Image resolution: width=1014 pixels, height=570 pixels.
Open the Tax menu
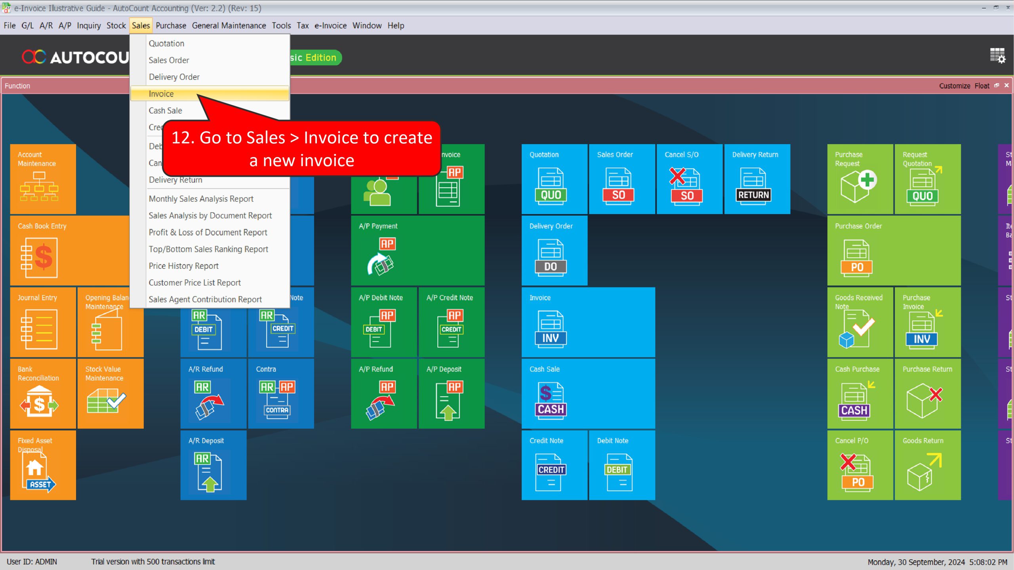pyautogui.click(x=303, y=25)
